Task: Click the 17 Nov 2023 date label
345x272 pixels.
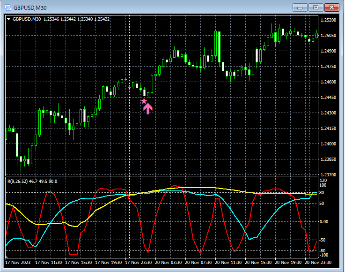Action: tap(18, 263)
